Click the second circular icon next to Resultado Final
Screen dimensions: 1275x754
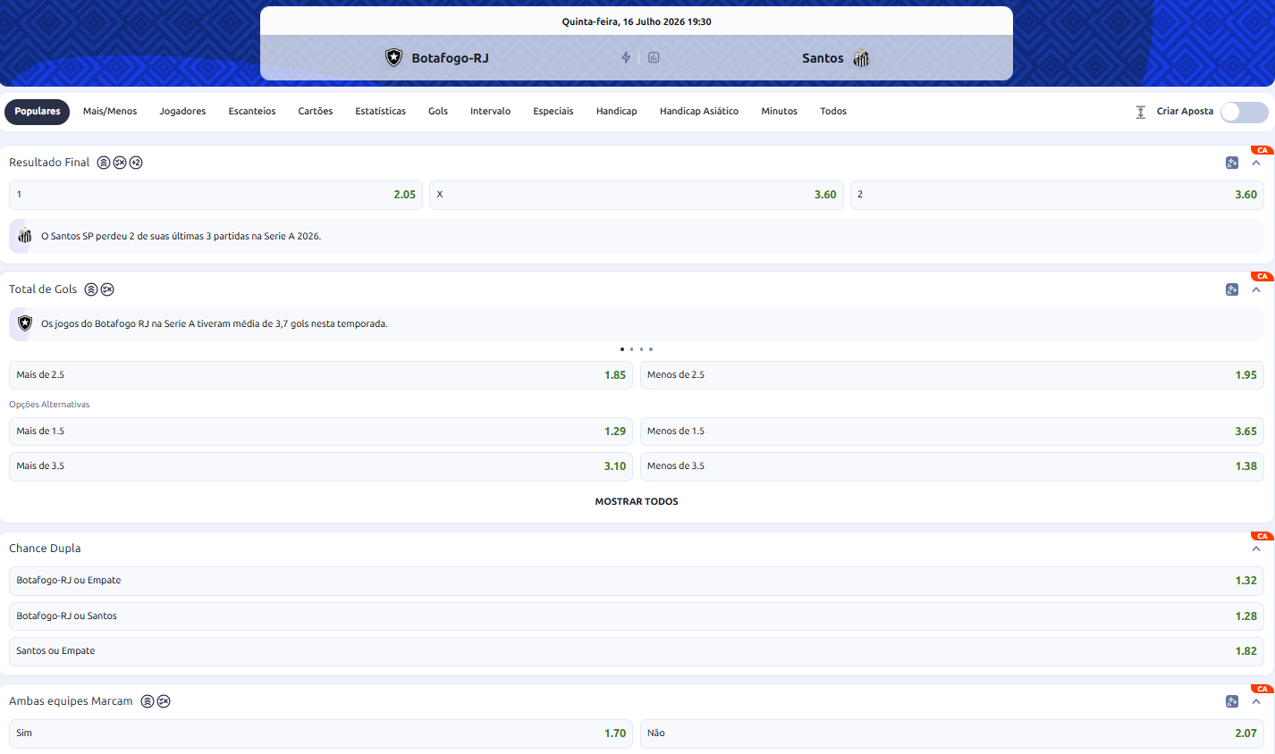(120, 163)
